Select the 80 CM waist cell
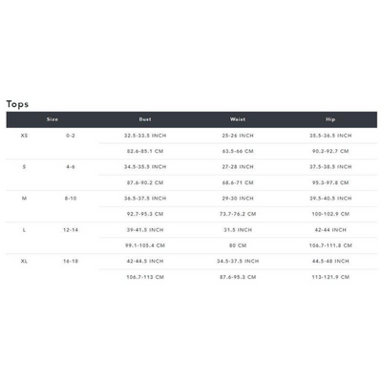Image resolution: width=382 pixels, height=382 pixels. coord(238,245)
